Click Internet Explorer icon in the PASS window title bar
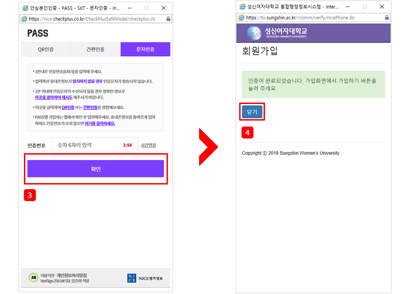This screenshot has height=294, width=414. point(25,8)
